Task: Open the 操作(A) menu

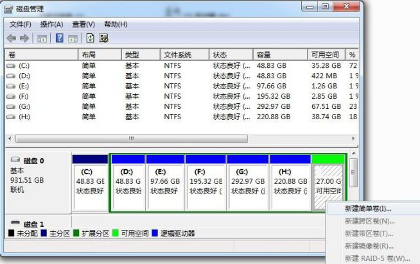Action: point(51,24)
